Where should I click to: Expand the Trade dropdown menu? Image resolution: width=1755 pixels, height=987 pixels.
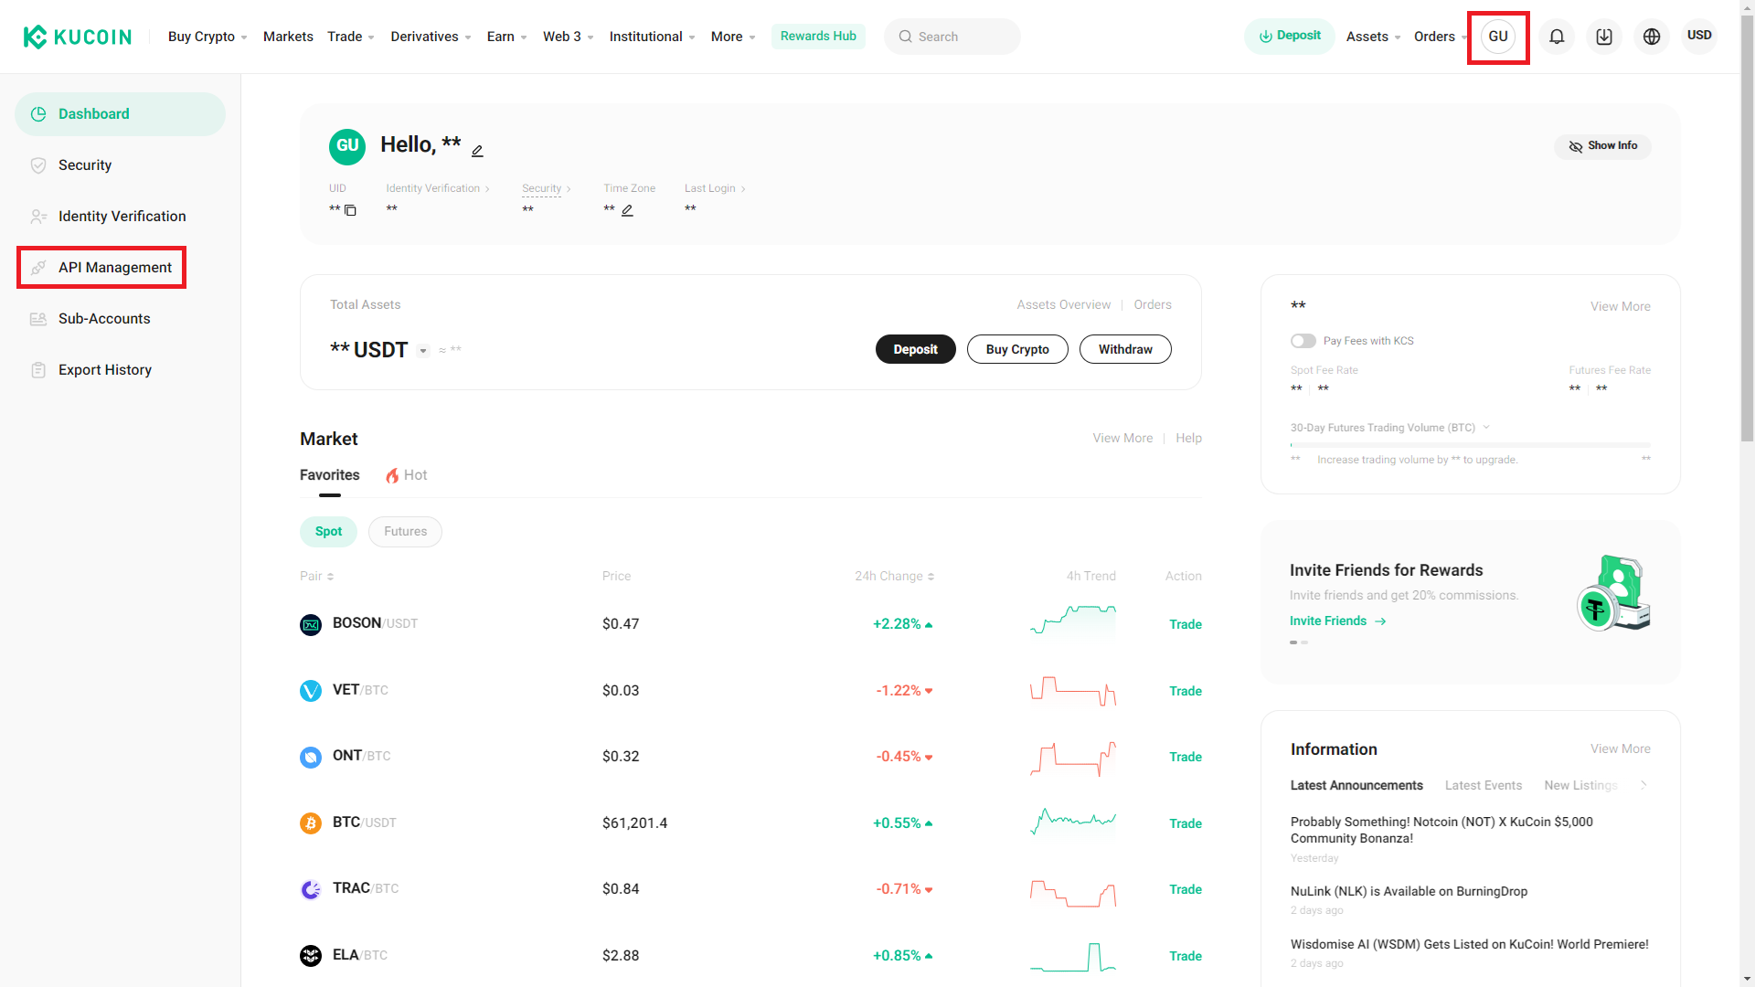pos(351,37)
